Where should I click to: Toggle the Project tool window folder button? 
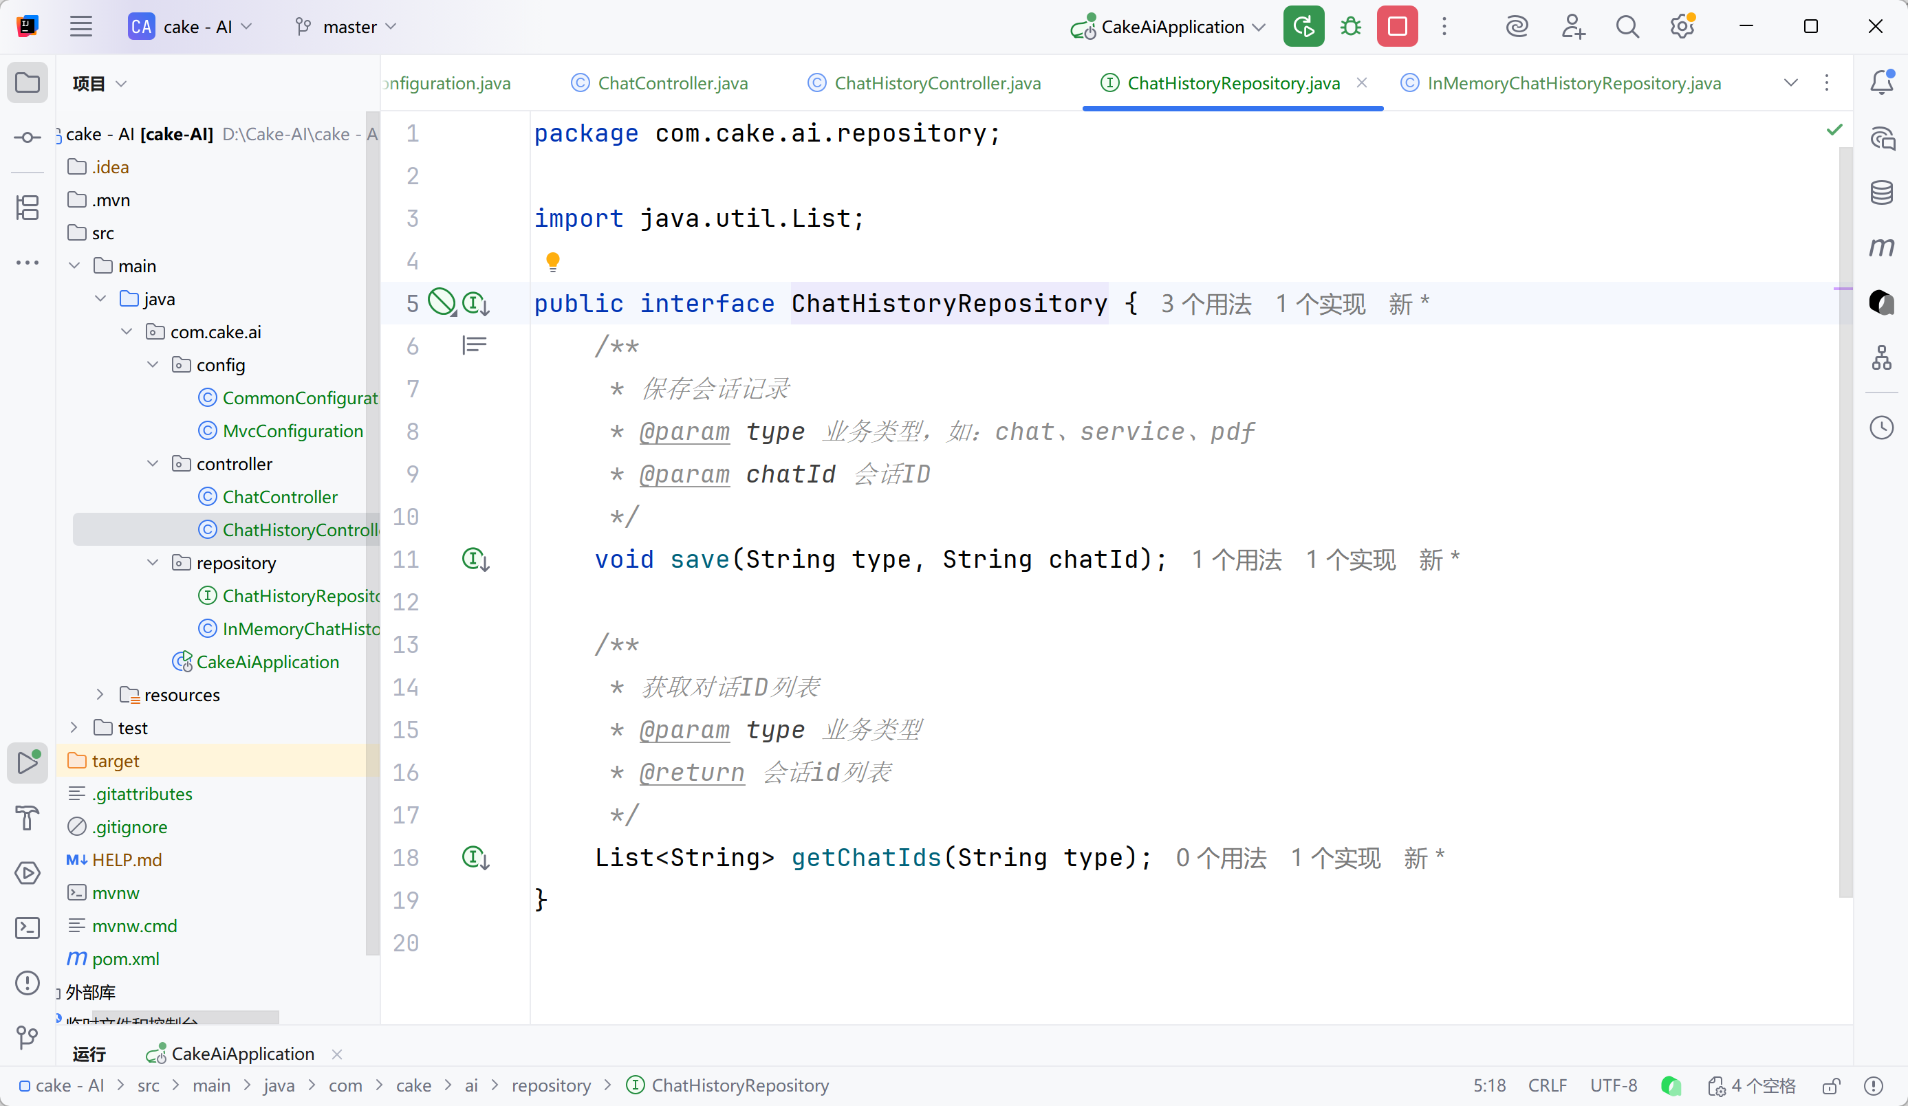click(x=28, y=82)
